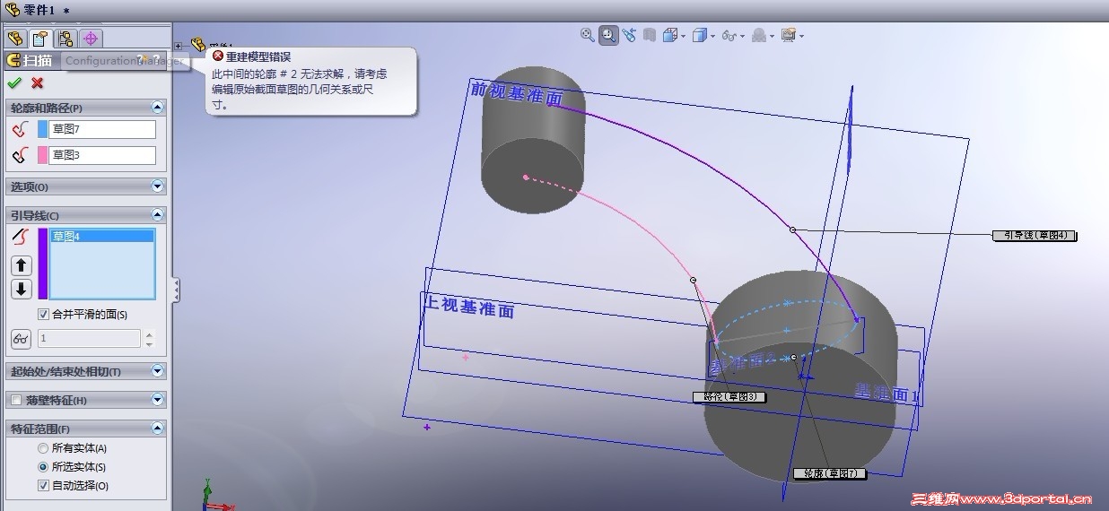This screenshot has height=511, width=1109.
Task: Collapse the 引导线 section
Action: point(158,215)
